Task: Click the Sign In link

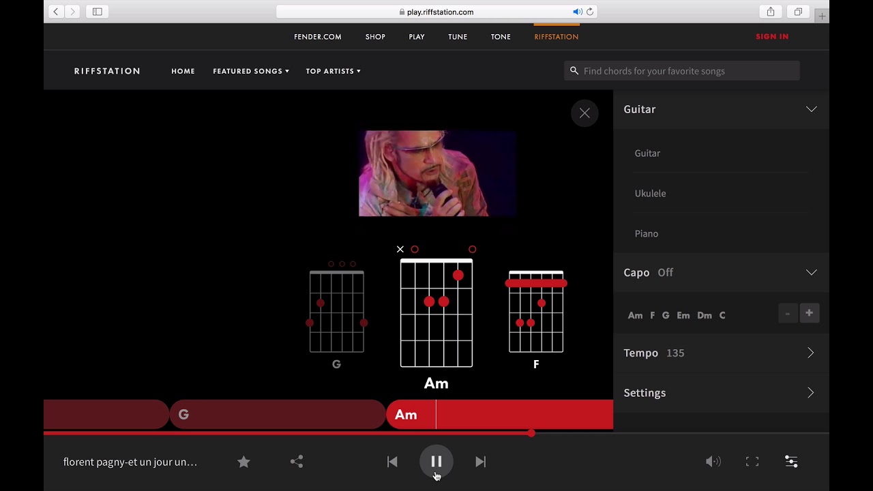Action: coord(772,37)
